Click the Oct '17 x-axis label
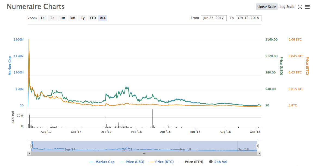This screenshot has height=166, width=318. click(76, 132)
